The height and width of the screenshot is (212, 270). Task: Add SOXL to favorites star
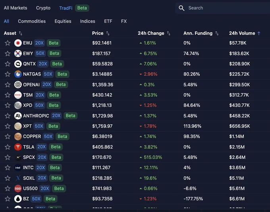coord(8,178)
